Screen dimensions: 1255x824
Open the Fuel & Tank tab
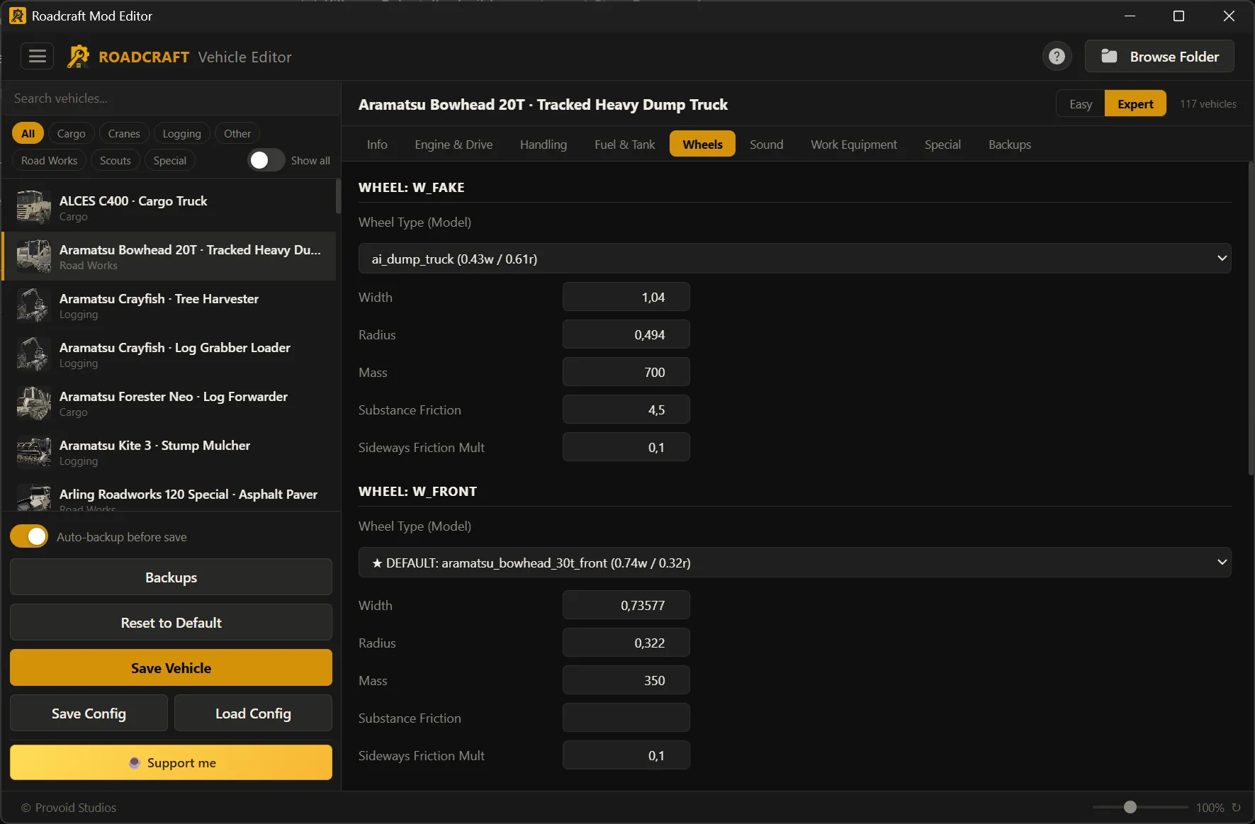tap(624, 144)
